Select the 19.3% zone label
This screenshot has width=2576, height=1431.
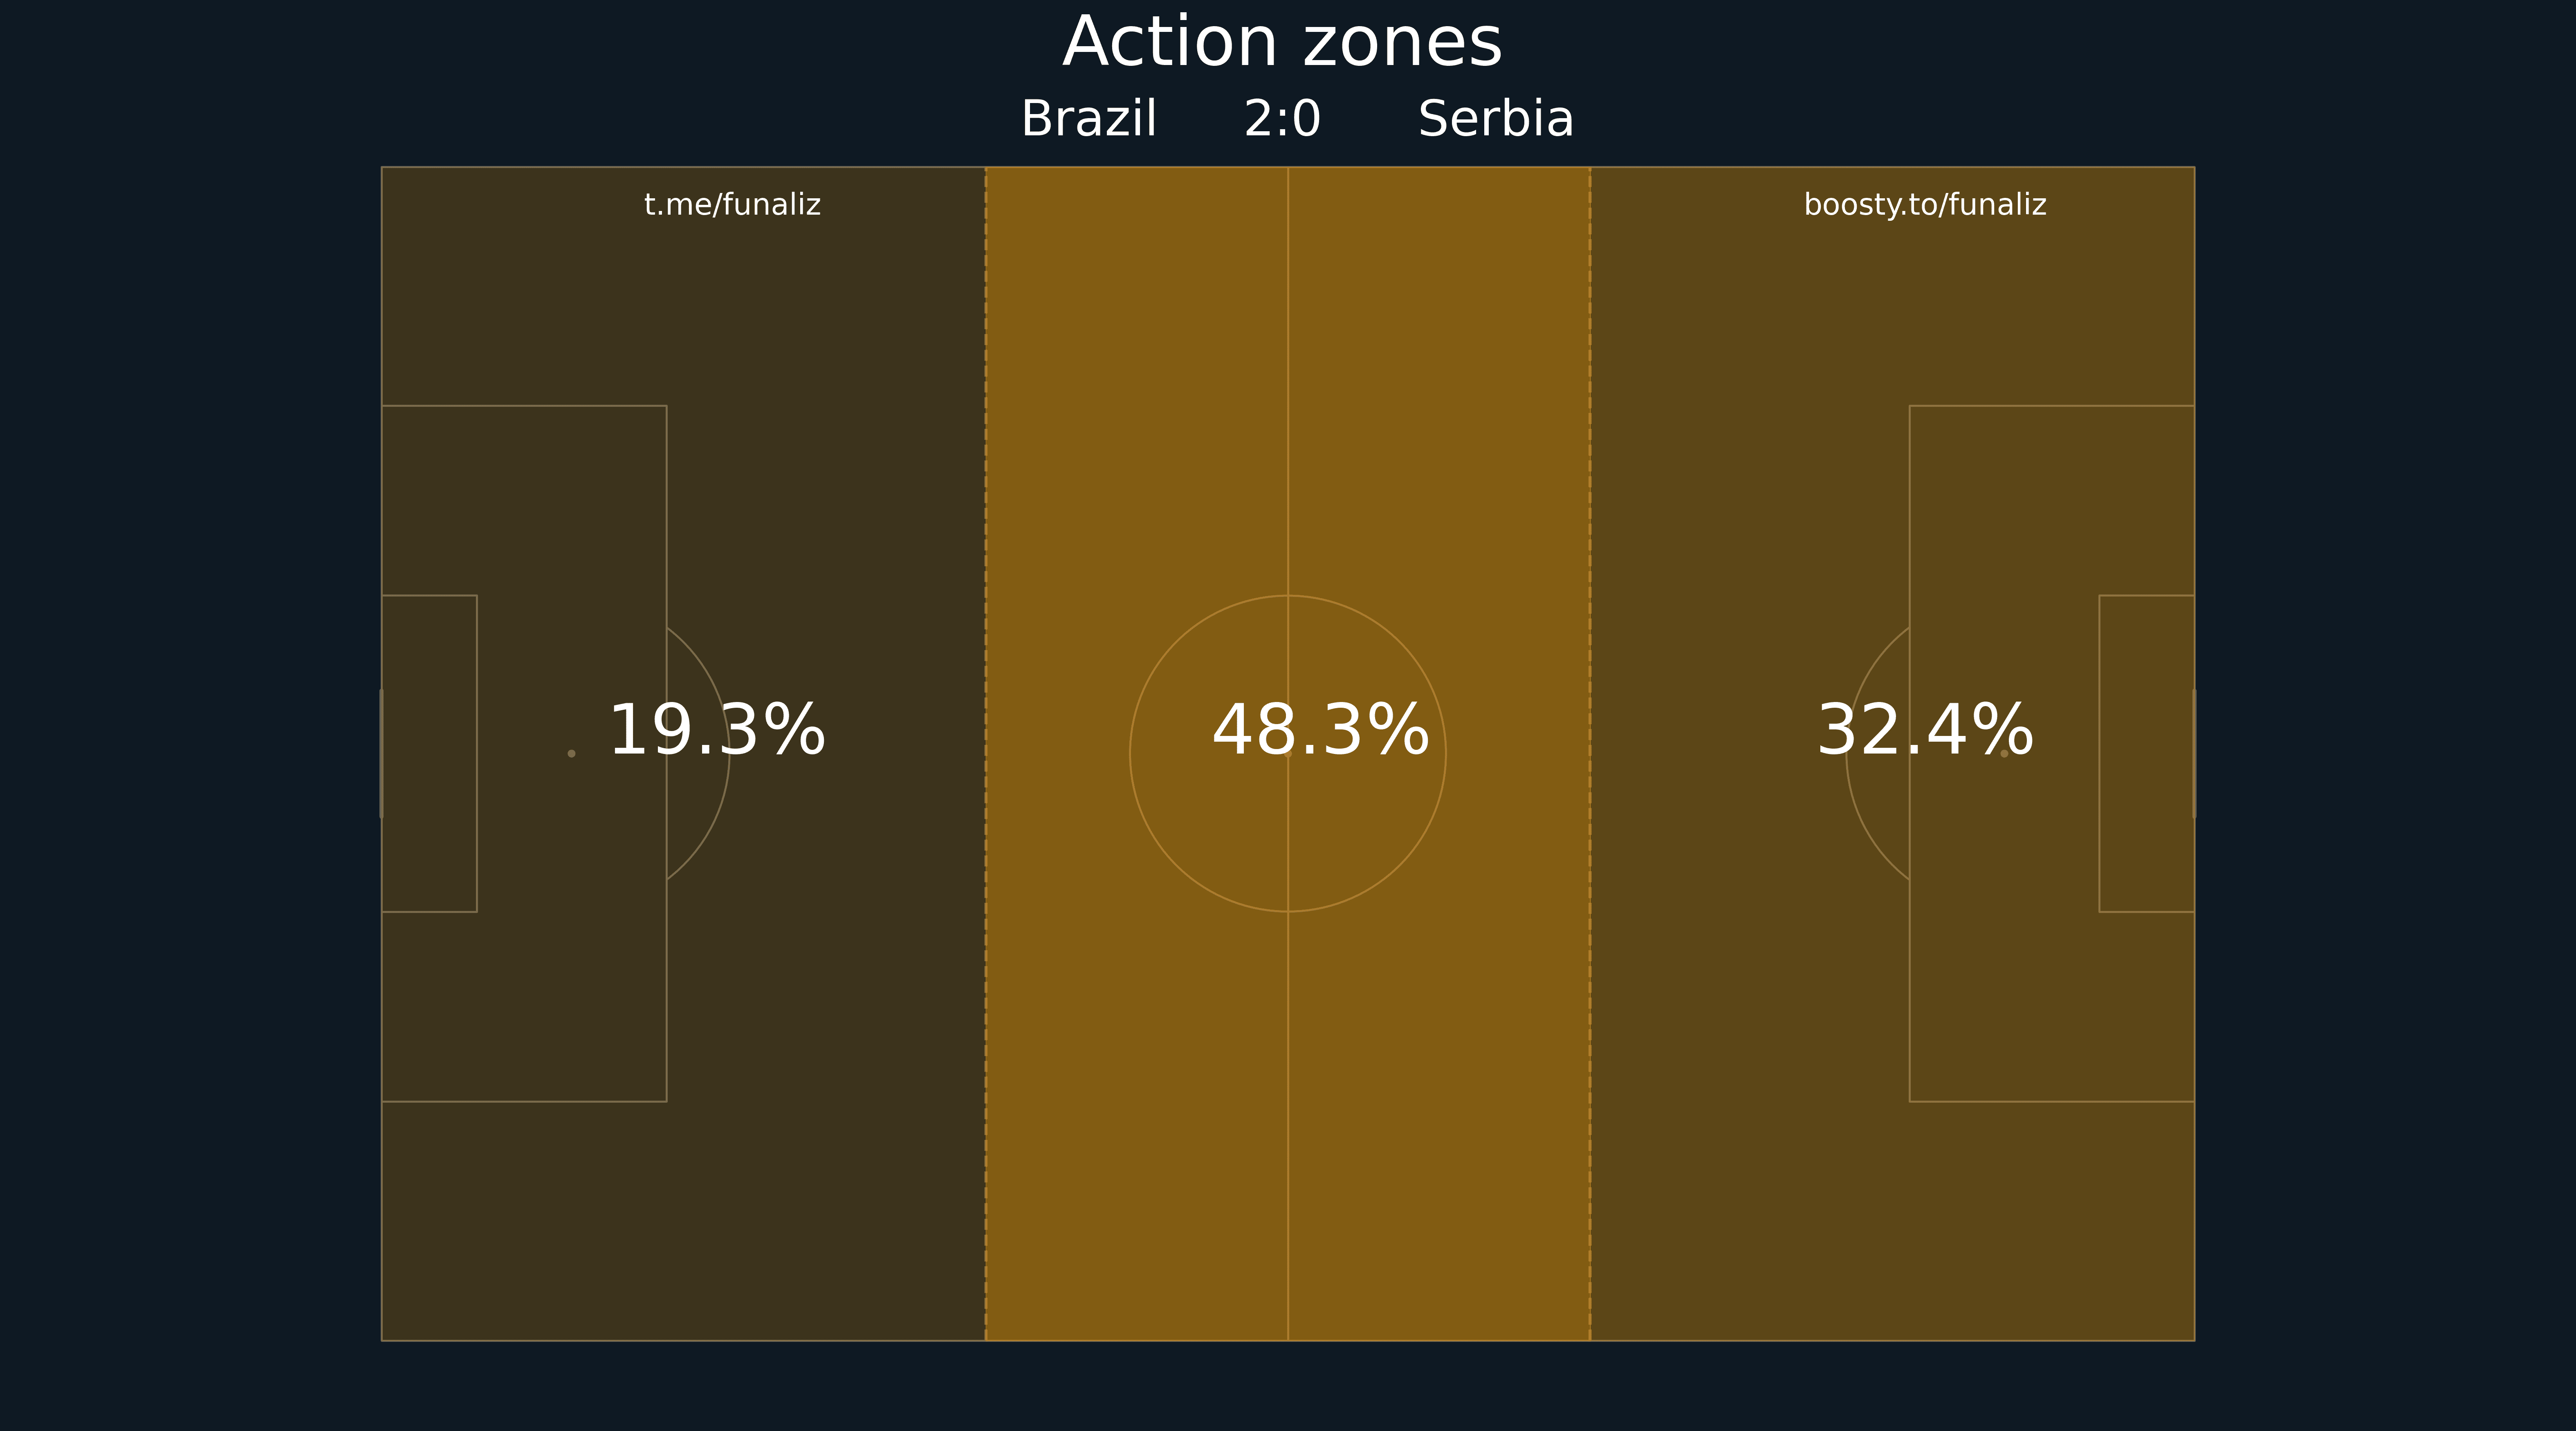(717, 731)
